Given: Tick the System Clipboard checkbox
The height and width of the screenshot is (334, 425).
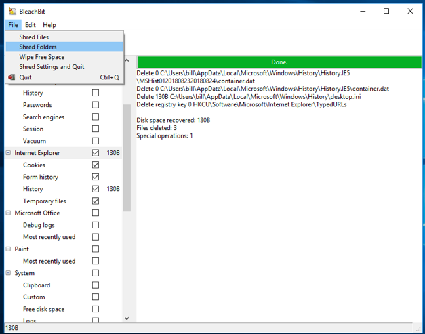Looking at the screenshot, I should point(96,285).
